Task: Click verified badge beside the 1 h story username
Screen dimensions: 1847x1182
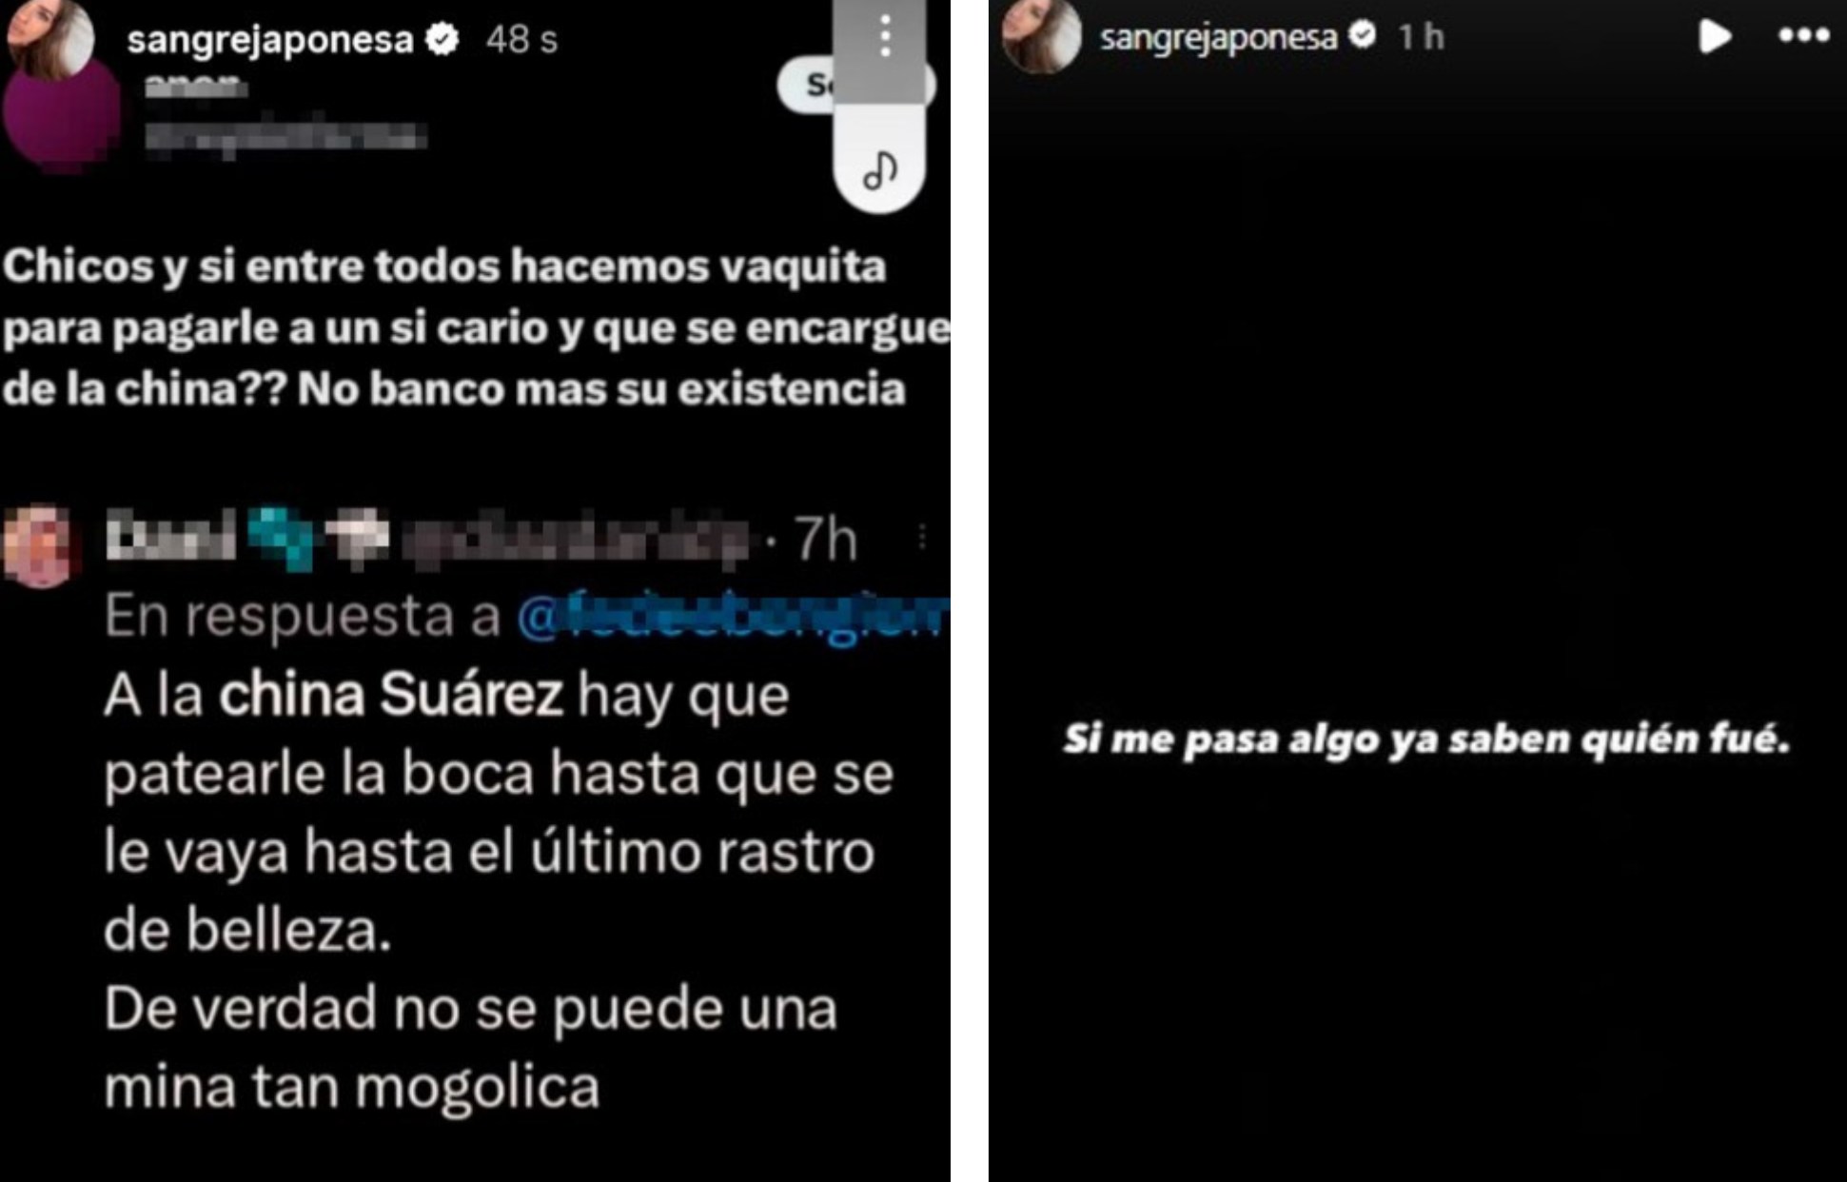Action: coord(1364,35)
